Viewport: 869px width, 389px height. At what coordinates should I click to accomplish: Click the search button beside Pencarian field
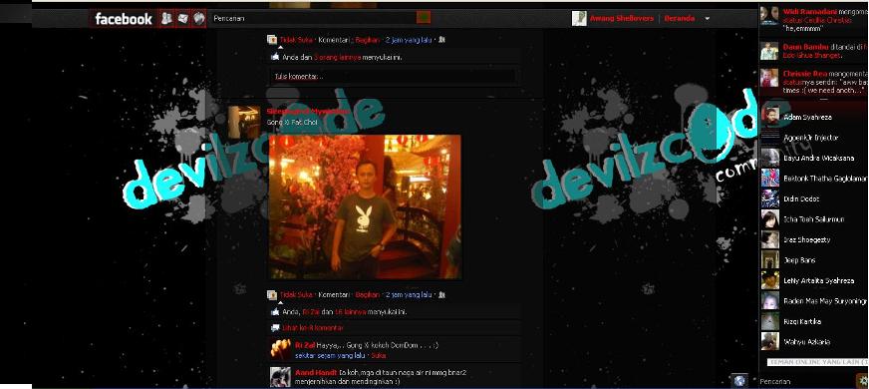(424, 18)
